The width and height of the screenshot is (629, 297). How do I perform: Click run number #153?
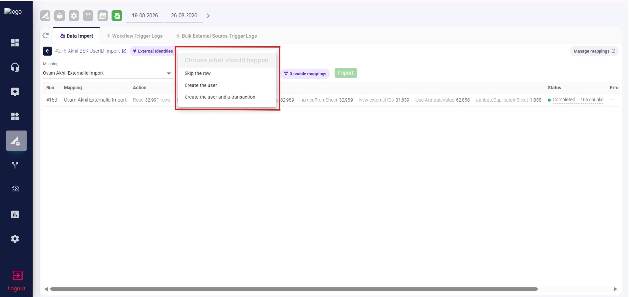[52, 100]
